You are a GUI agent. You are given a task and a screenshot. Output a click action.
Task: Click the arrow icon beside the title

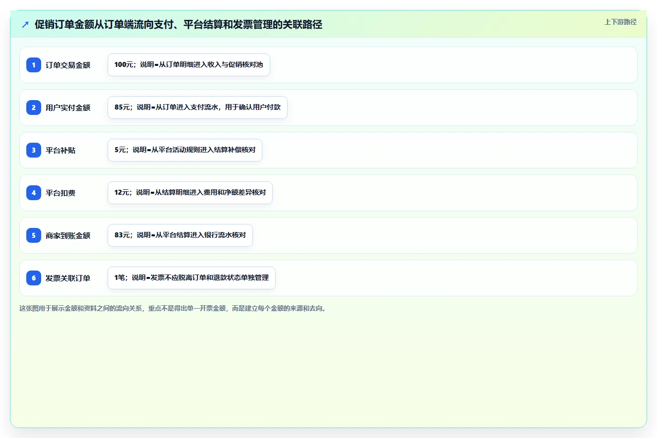(x=25, y=24)
